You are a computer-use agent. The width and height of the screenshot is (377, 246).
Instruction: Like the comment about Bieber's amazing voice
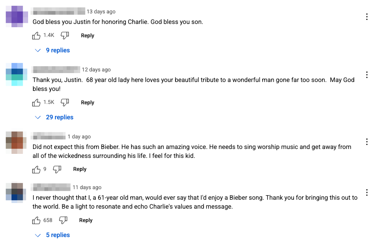click(x=36, y=169)
